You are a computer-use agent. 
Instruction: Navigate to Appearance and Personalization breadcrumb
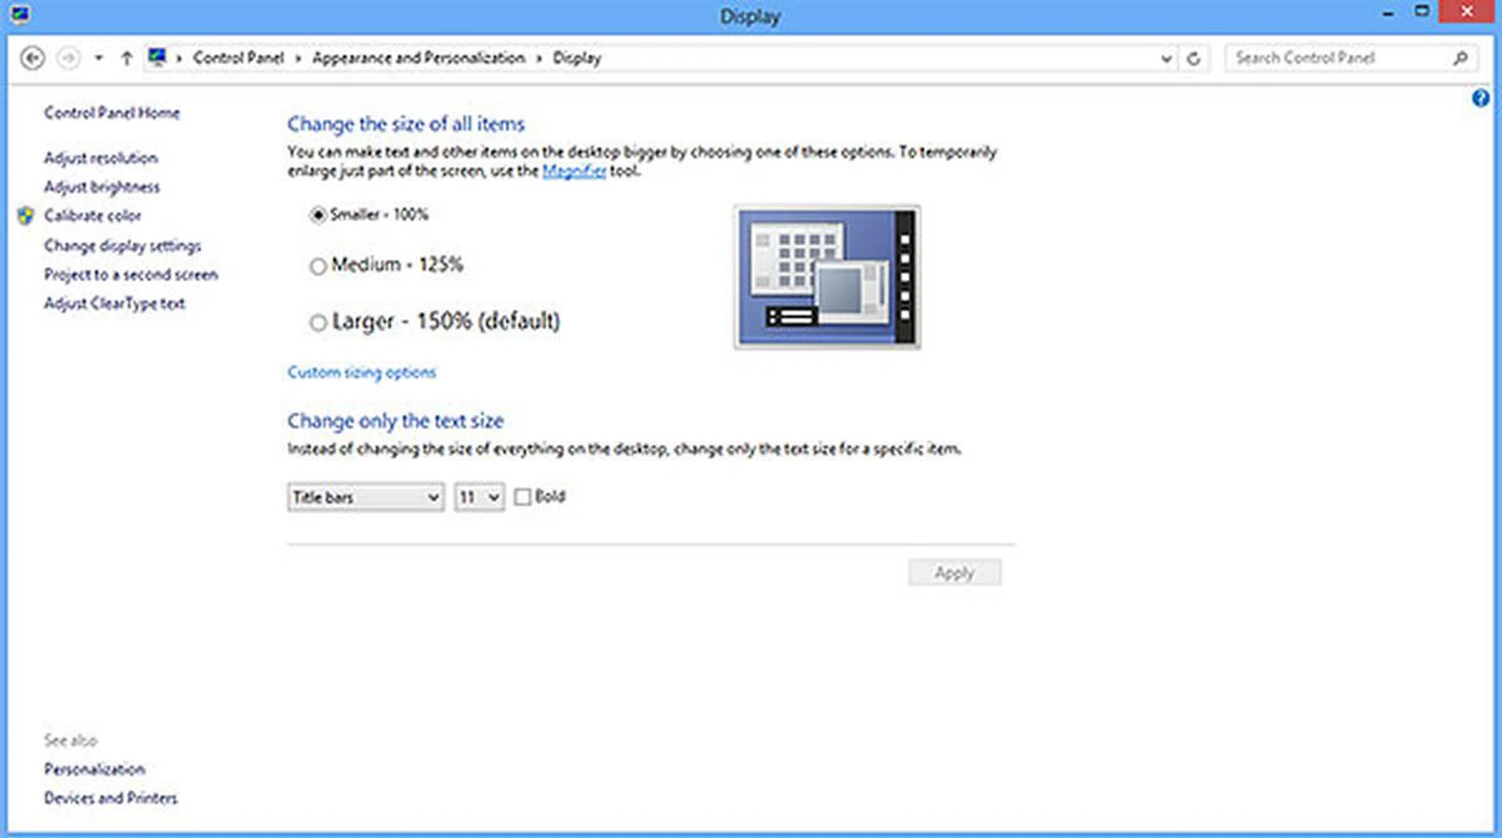click(x=419, y=57)
